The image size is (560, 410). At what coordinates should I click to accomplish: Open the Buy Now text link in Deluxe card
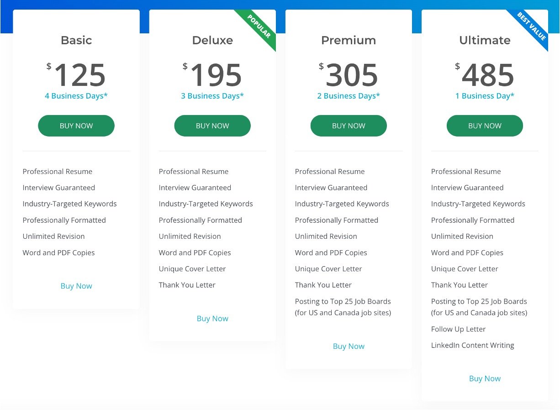tap(212, 318)
